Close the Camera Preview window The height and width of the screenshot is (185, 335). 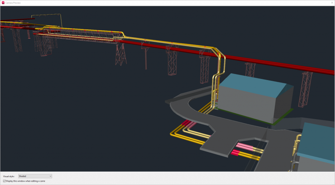(332, 3)
